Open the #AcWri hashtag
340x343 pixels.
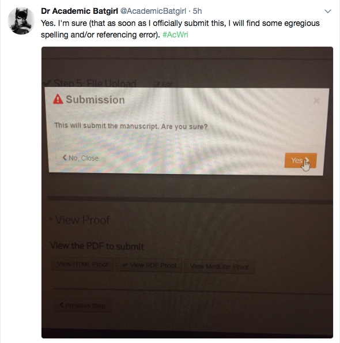point(175,35)
